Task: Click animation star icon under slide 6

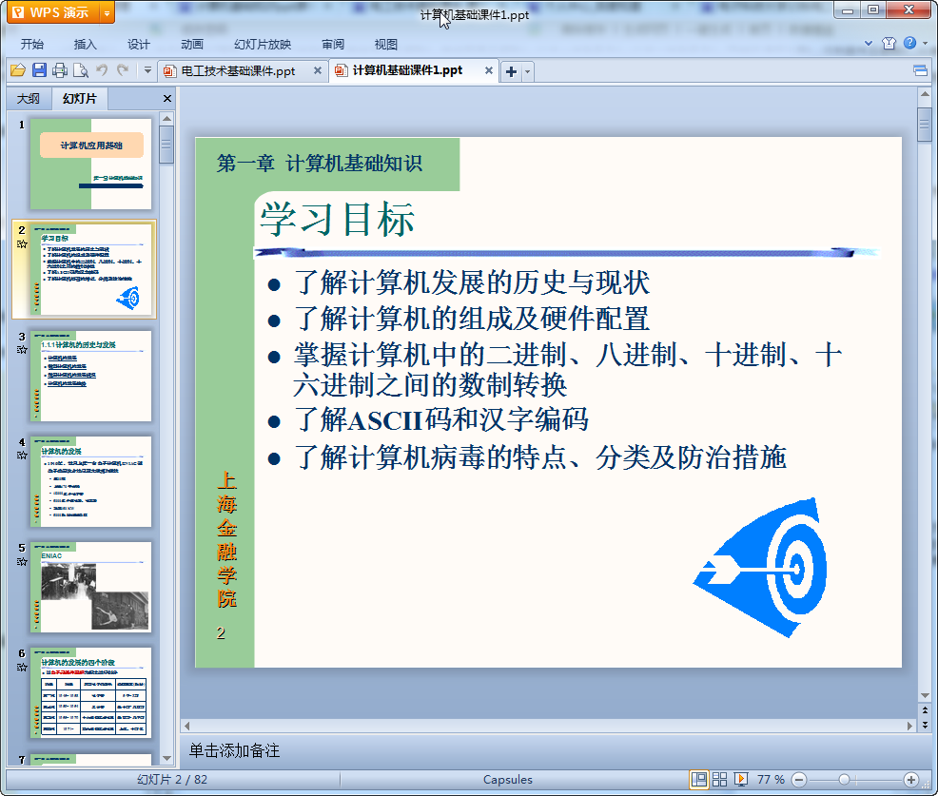Action: (22, 667)
